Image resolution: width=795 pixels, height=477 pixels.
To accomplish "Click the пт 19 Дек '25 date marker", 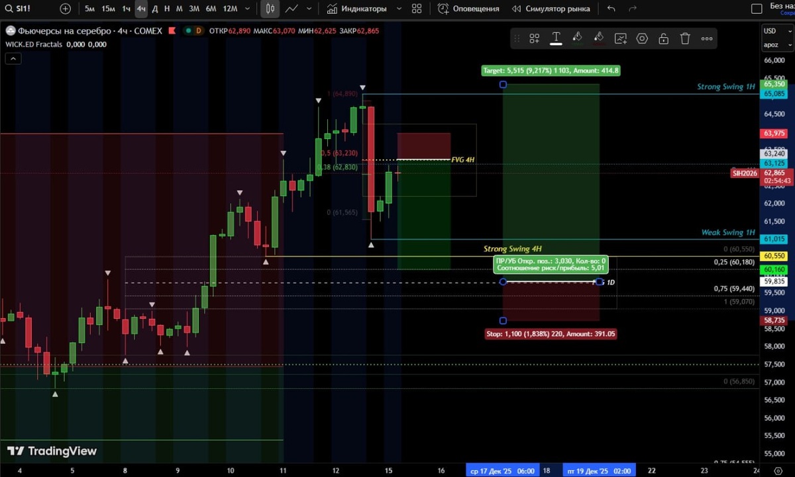I will [598, 471].
